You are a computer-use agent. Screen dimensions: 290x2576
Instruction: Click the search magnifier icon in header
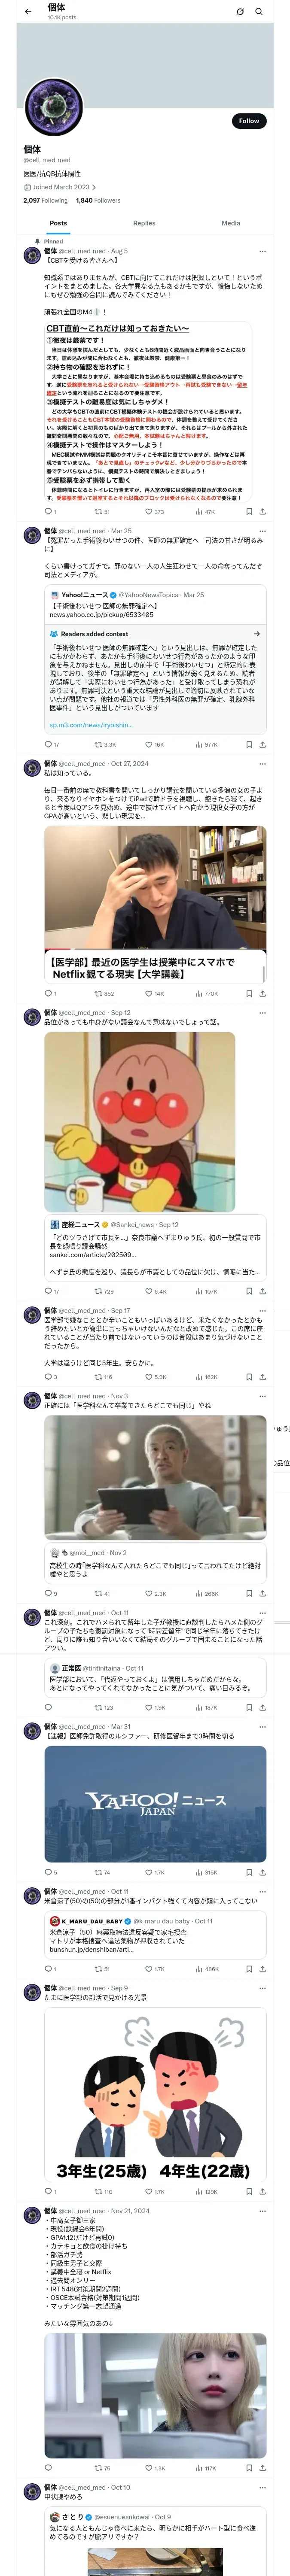(259, 11)
